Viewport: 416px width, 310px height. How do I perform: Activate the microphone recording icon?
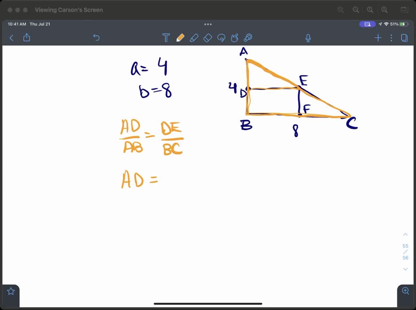308,37
